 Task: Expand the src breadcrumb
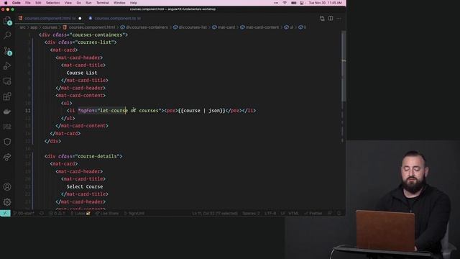point(22,27)
